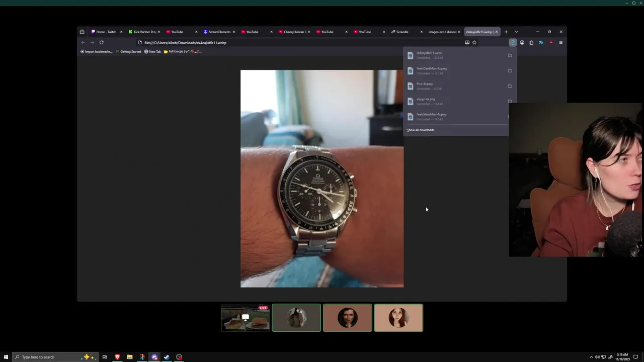Click the taskbar search box
The width and height of the screenshot is (644, 362).
(x=55, y=357)
